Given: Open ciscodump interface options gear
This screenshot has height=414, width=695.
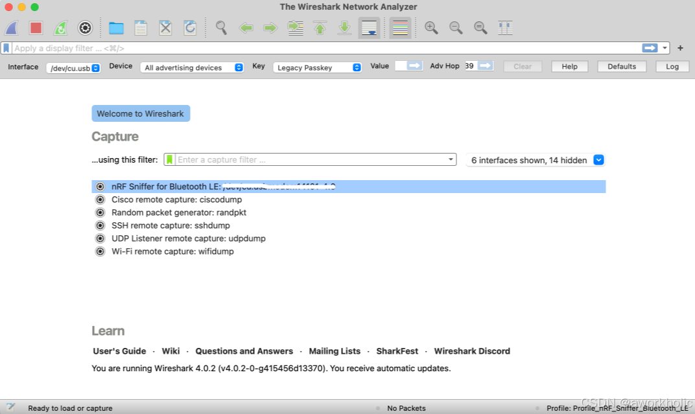Looking at the screenshot, I should 100,200.
